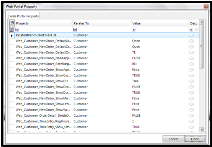This screenshot has width=212, height=147.
Task: Select the empty Value cell for RelatedBranchUserEmailList
Action: click(160, 35)
